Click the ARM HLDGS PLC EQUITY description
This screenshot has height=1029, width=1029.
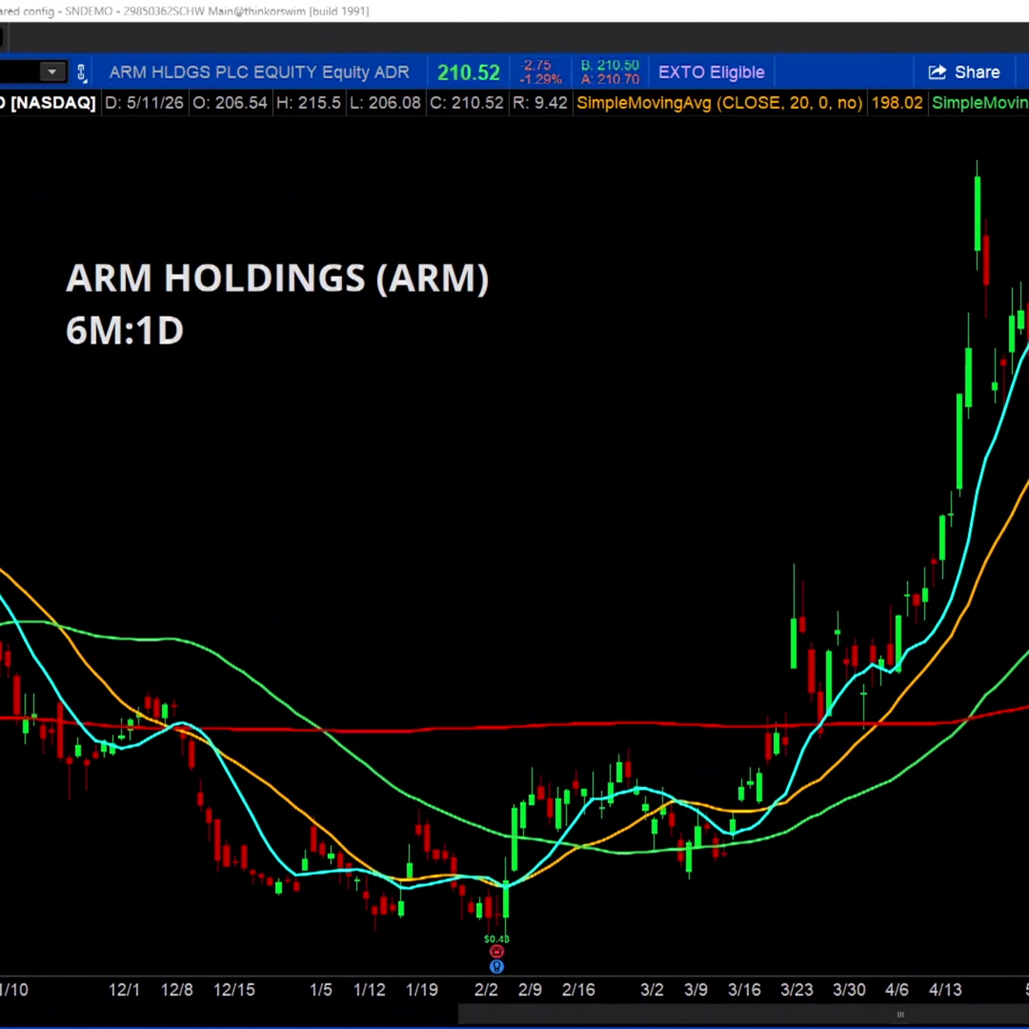pyautogui.click(x=259, y=72)
